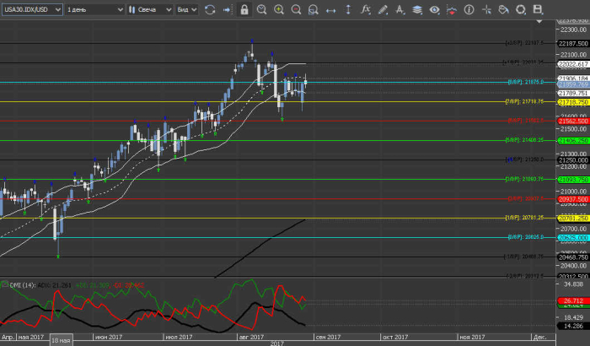Screen dimensions: 590x346
Task: Click the zoom in icon
Action: [279, 10]
